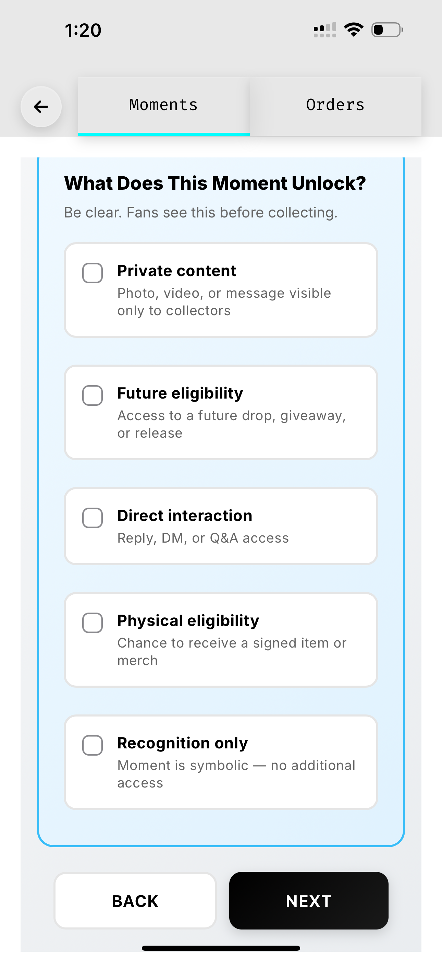This screenshot has height=959, width=442.
Task: Enable the Future eligibility checkbox
Action: tap(93, 395)
